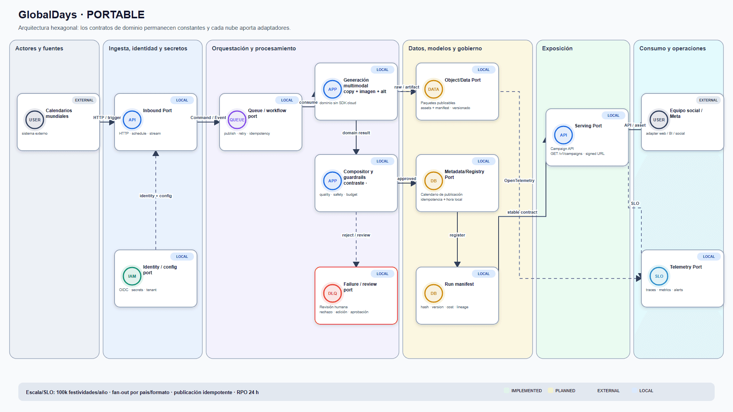The height and width of the screenshot is (412, 733).
Task: Click the DB icon in Run manifest
Action: [434, 293]
